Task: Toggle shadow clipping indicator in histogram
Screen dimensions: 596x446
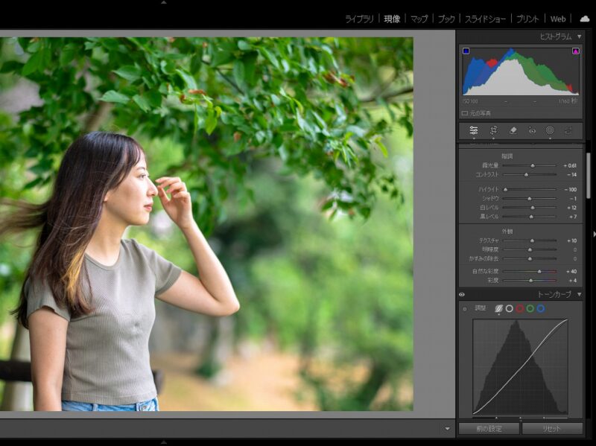Action: point(466,51)
